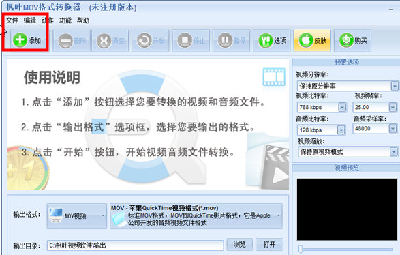Click the video preview seek slider handle
400x255 pixels.
[x=301, y=249]
